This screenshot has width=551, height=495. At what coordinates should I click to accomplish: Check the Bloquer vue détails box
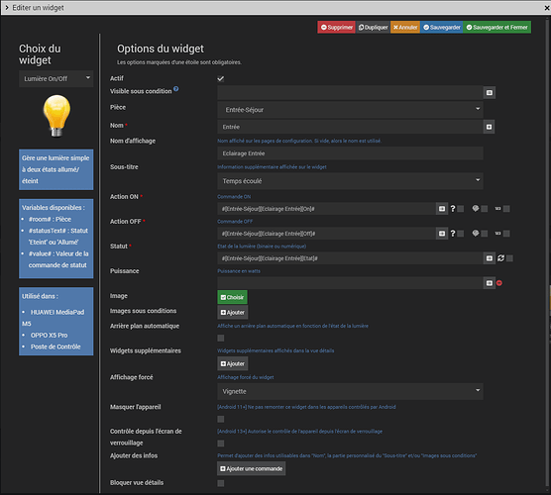[x=221, y=483]
